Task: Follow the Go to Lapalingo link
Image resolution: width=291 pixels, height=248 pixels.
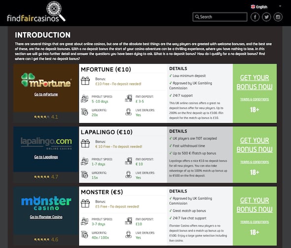Action: (46, 157)
